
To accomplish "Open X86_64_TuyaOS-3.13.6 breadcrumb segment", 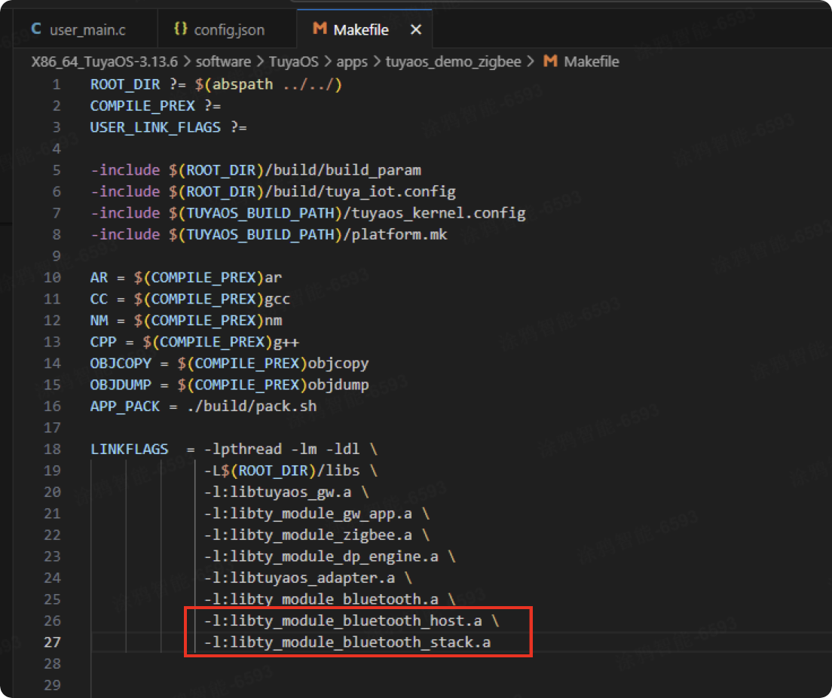I will pyautogui.click(x=105, y=62).
